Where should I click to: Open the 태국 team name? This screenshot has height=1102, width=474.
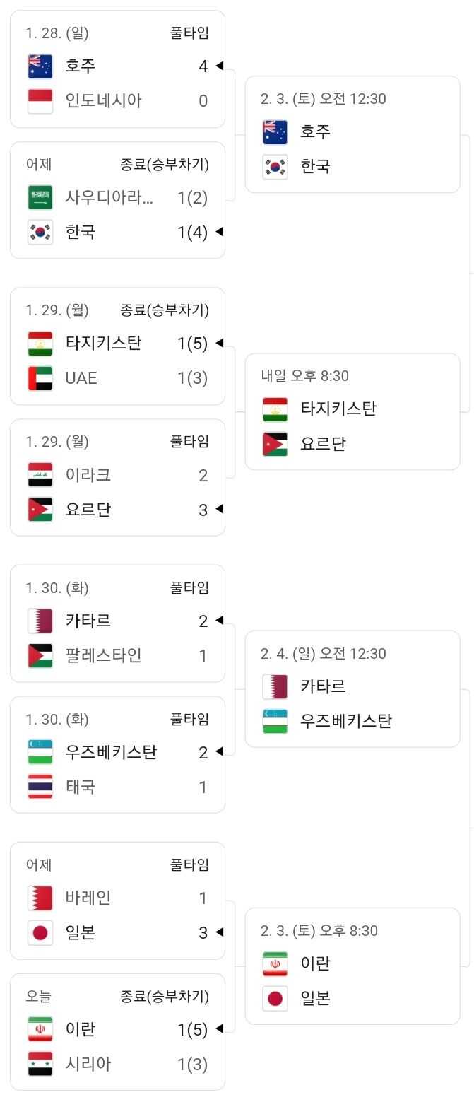81,787
